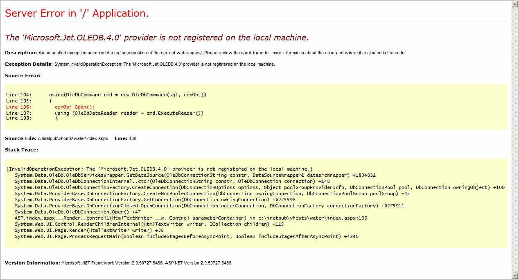Click the ProcessRequestMain stack trace line
This screenshot has width=519, height=280.
[186, 236]
